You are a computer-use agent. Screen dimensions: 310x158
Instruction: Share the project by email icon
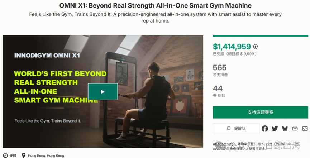point(295,129)
